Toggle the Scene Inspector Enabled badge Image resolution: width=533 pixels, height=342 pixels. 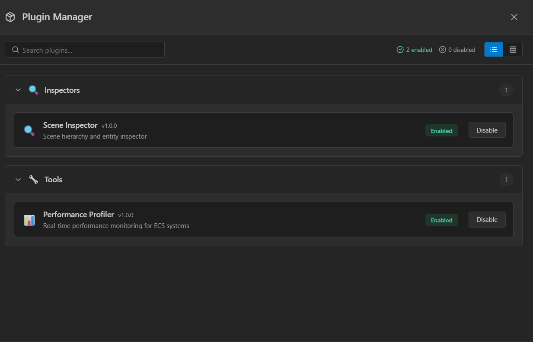pyautogui.click(x=441, y=130)
